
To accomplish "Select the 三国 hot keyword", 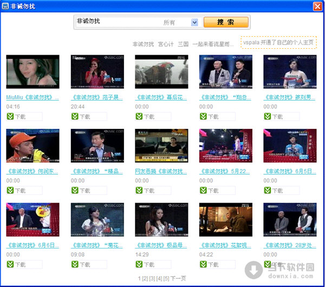I will pyautogui.click(x=183, y=44).
